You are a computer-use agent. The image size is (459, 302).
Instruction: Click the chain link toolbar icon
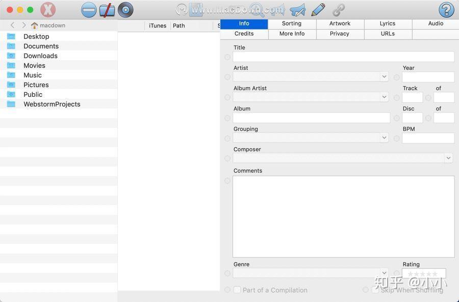(338, 9)
